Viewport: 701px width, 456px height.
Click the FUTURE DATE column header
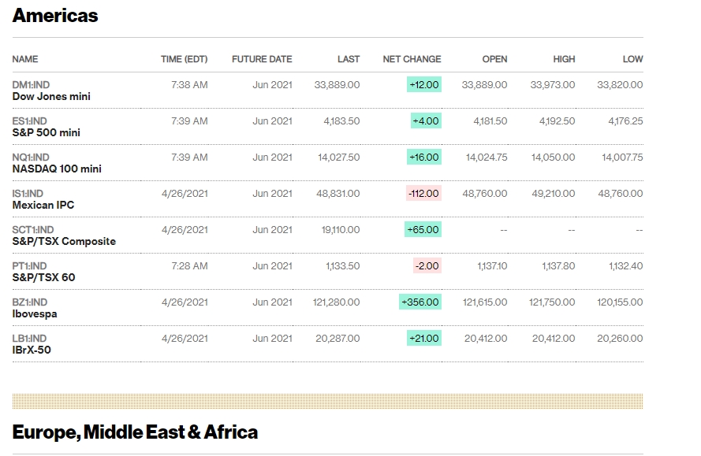coord(262,59)
